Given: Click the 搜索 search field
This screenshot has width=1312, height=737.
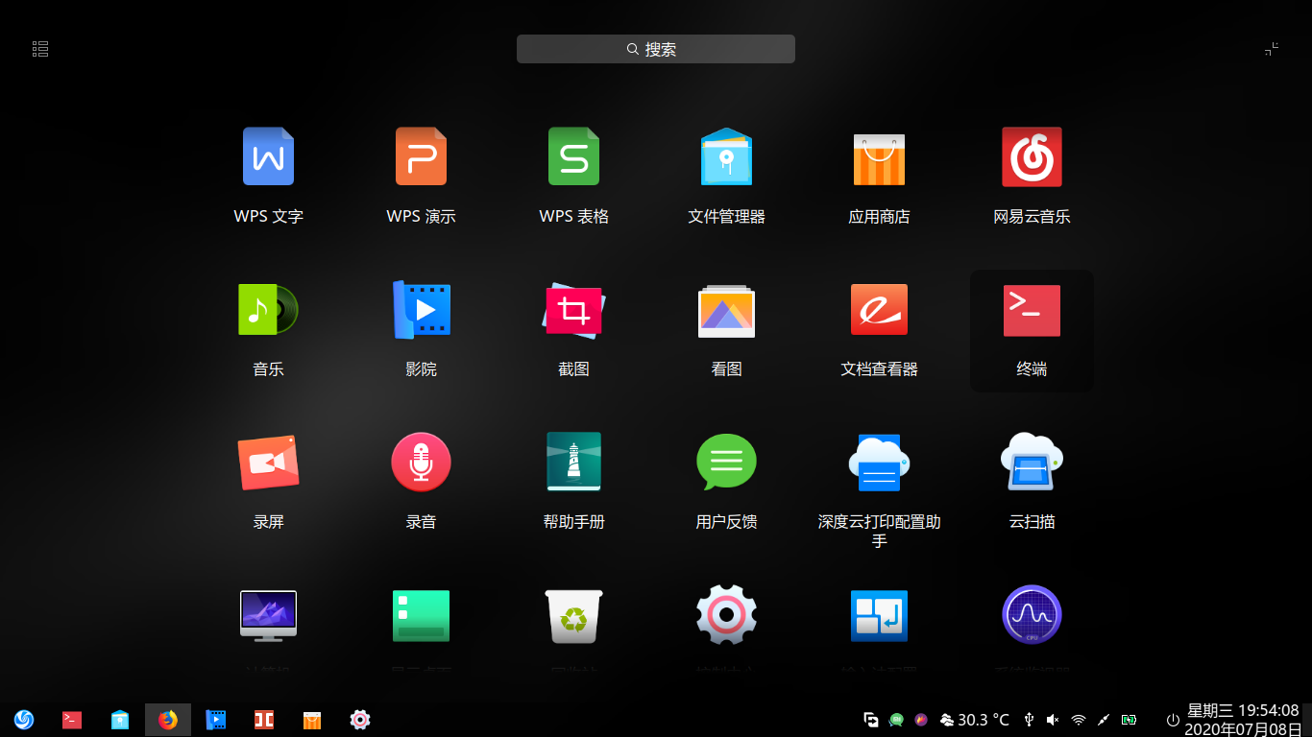Looking at the screenshot, I should (x=656, y=49).
